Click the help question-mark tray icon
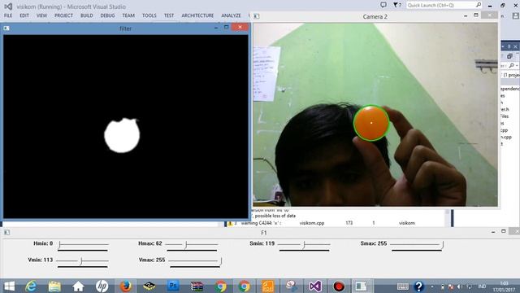Image resolution: width=520 pixels, height=293 pixels. click(419, 286)
